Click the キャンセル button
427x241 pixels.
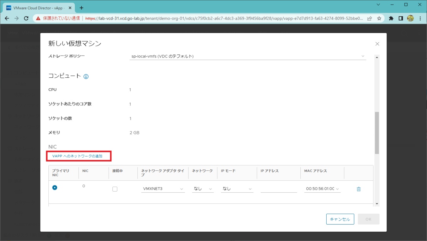click(340, 219)
